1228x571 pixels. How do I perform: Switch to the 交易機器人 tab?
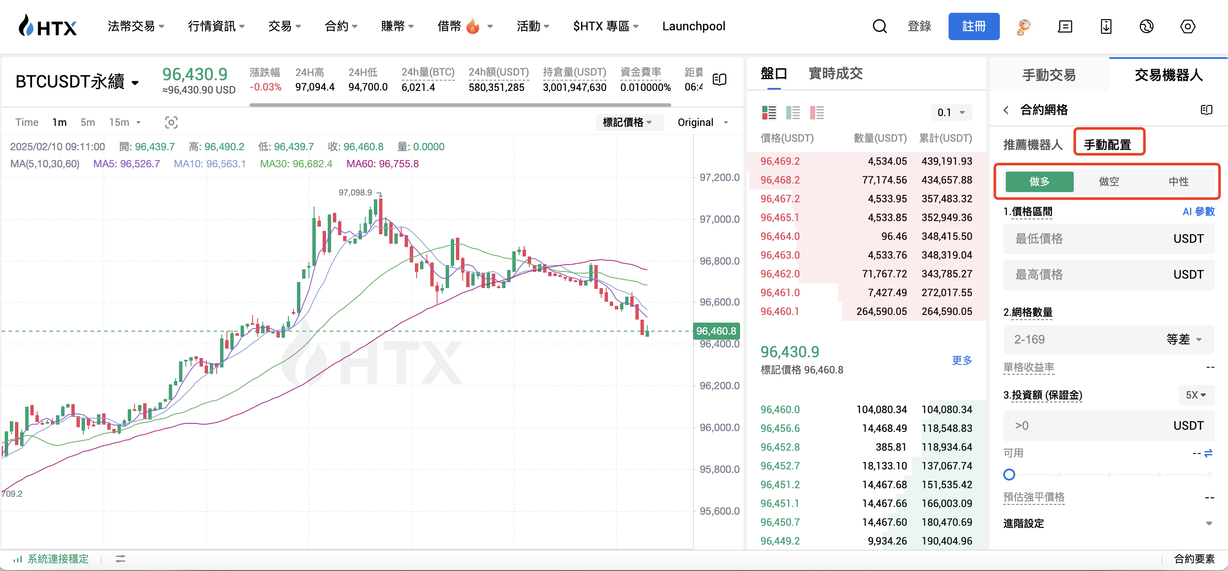point(1169,75)
